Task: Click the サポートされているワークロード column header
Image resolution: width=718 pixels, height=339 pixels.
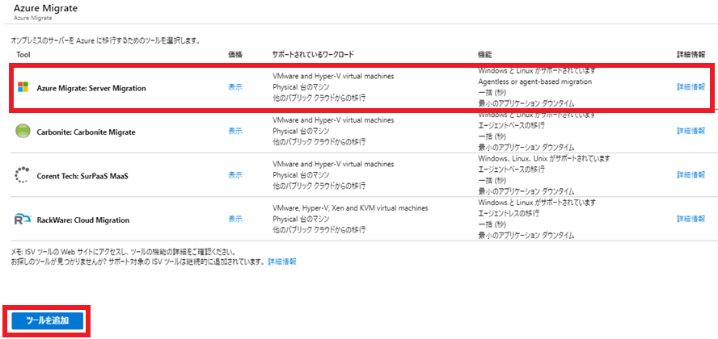Action: click(313, 54)
